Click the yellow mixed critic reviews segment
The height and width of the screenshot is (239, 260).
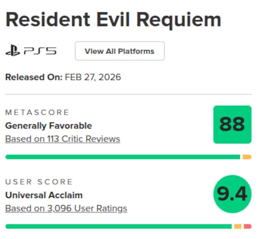[x=247, y=157]
